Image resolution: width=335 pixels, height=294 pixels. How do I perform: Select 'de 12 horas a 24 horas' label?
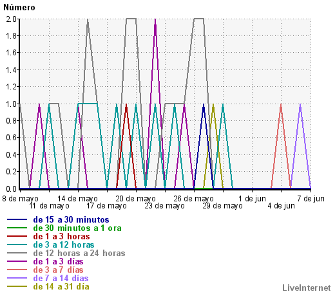click(x=79, y=253)
